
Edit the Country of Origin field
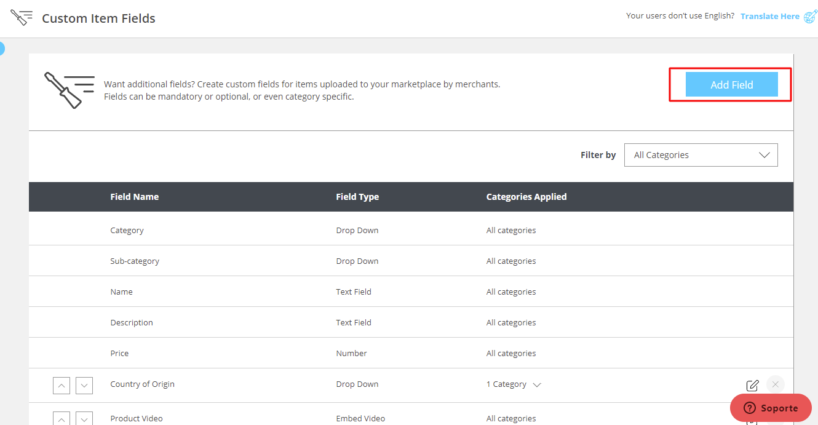(x=752, y=386)
